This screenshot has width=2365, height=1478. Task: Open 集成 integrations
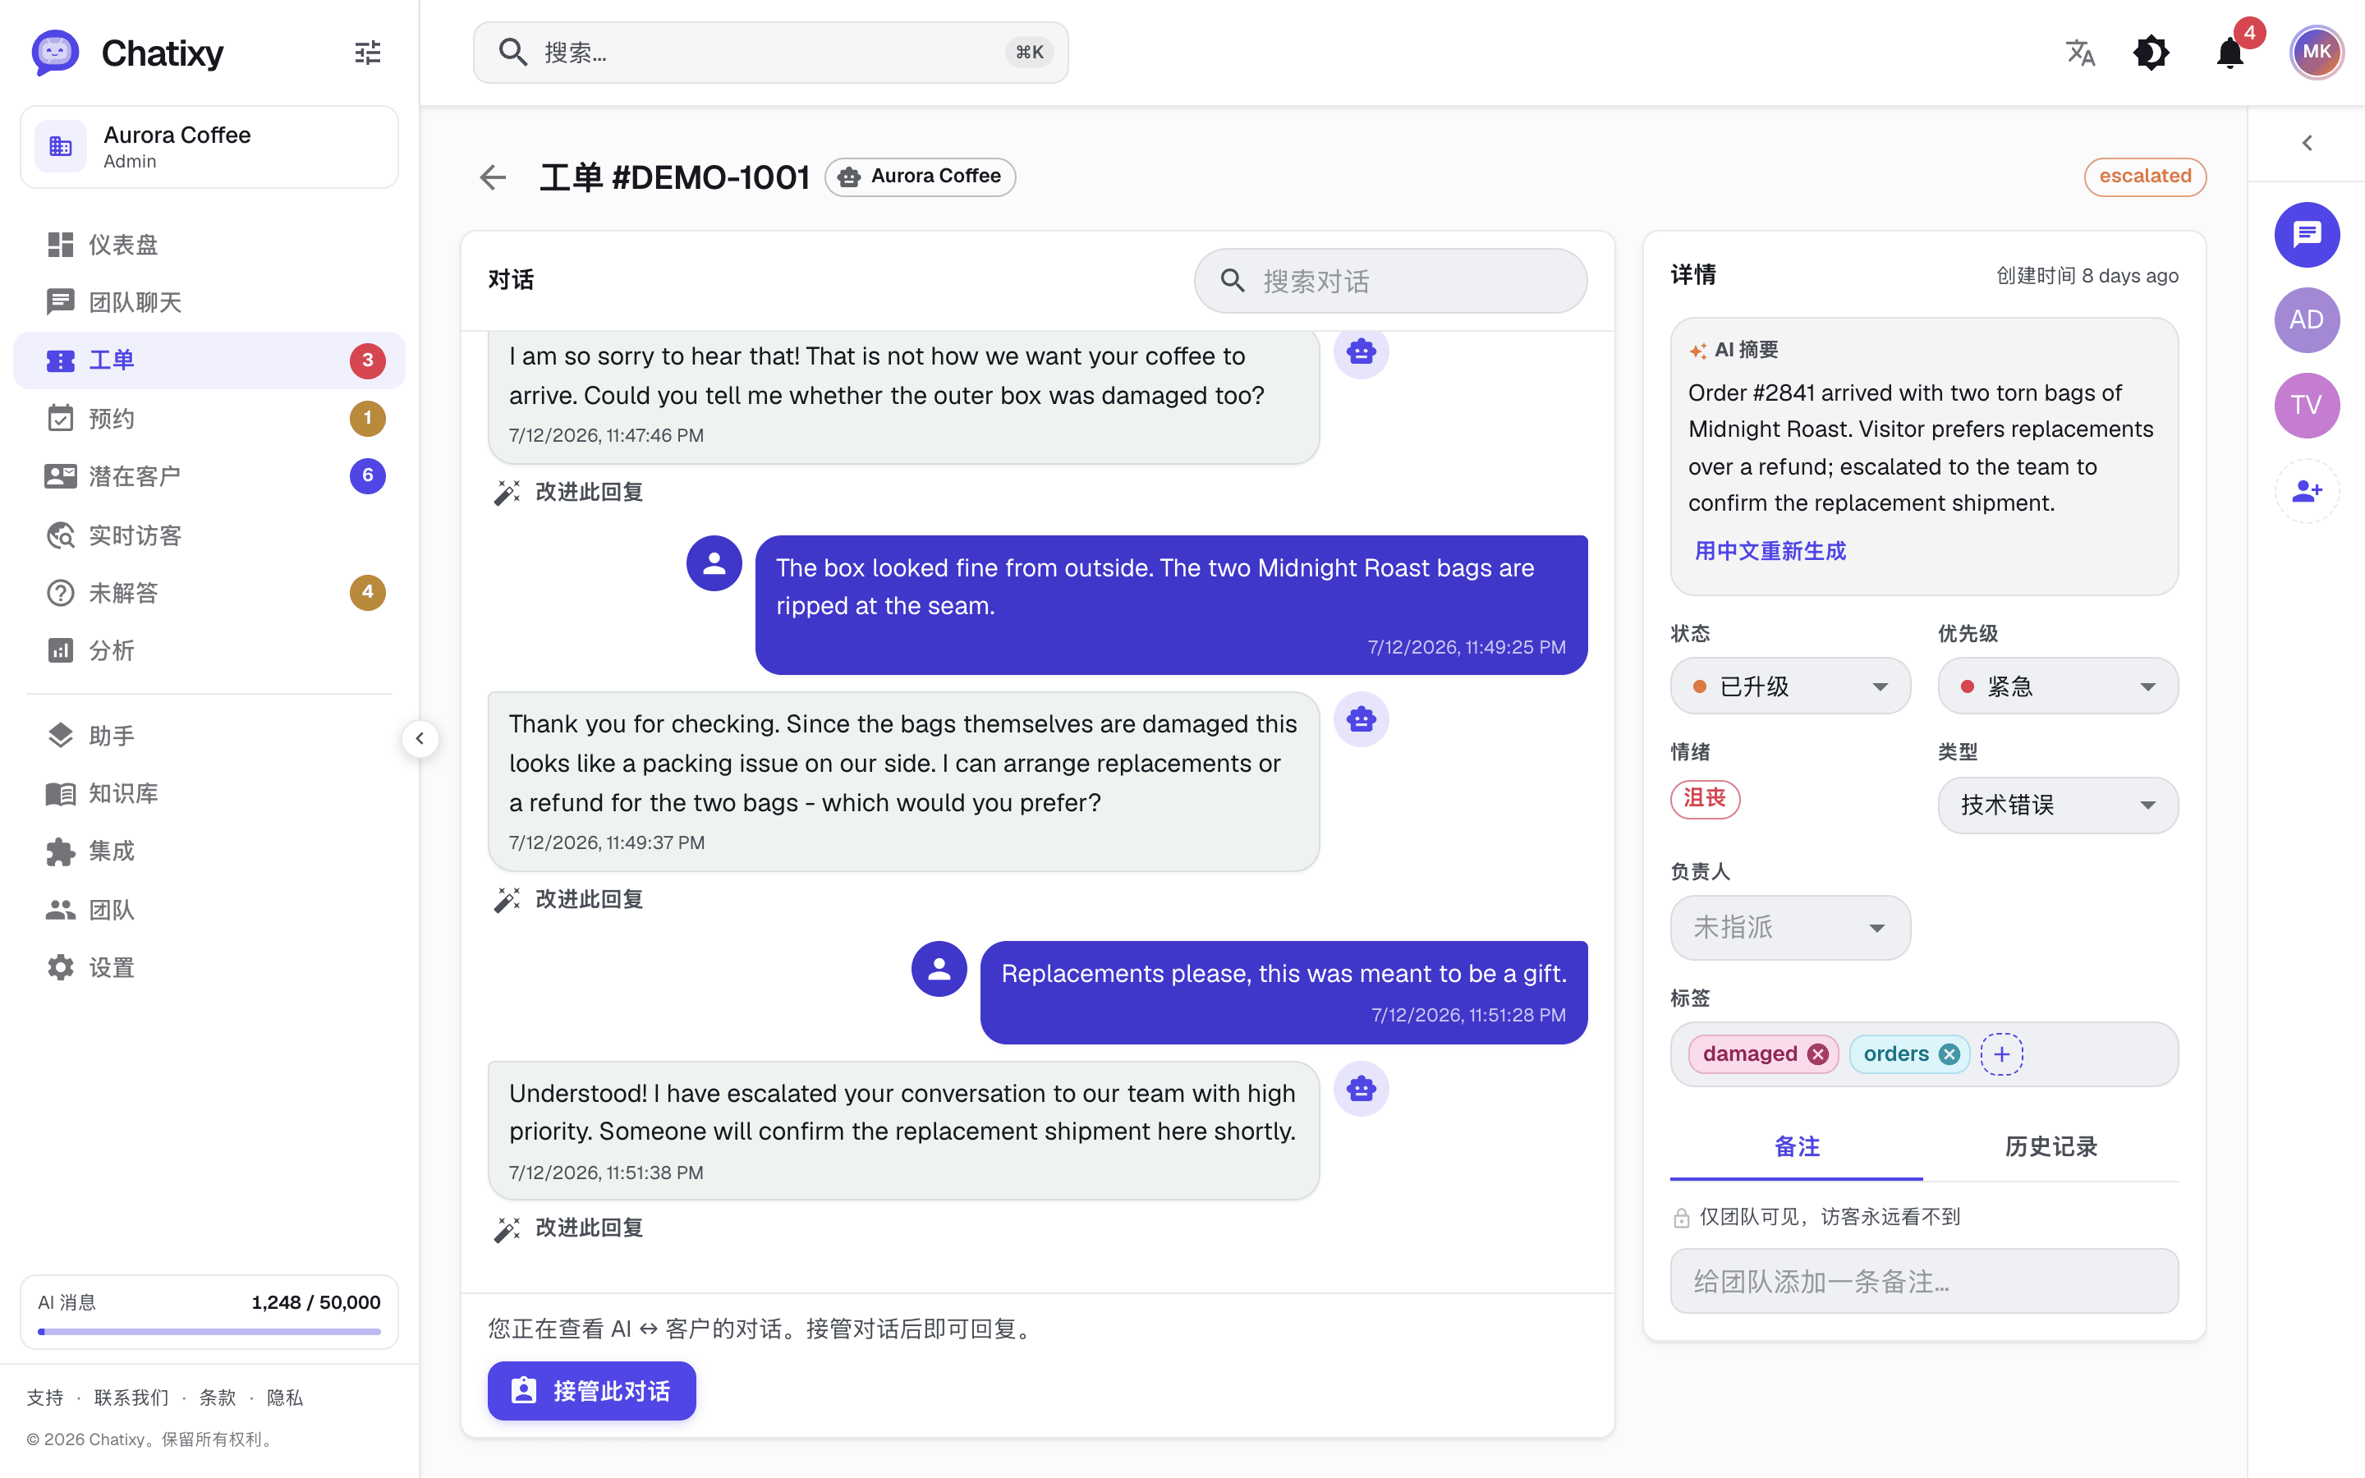(x=209, y=851)
